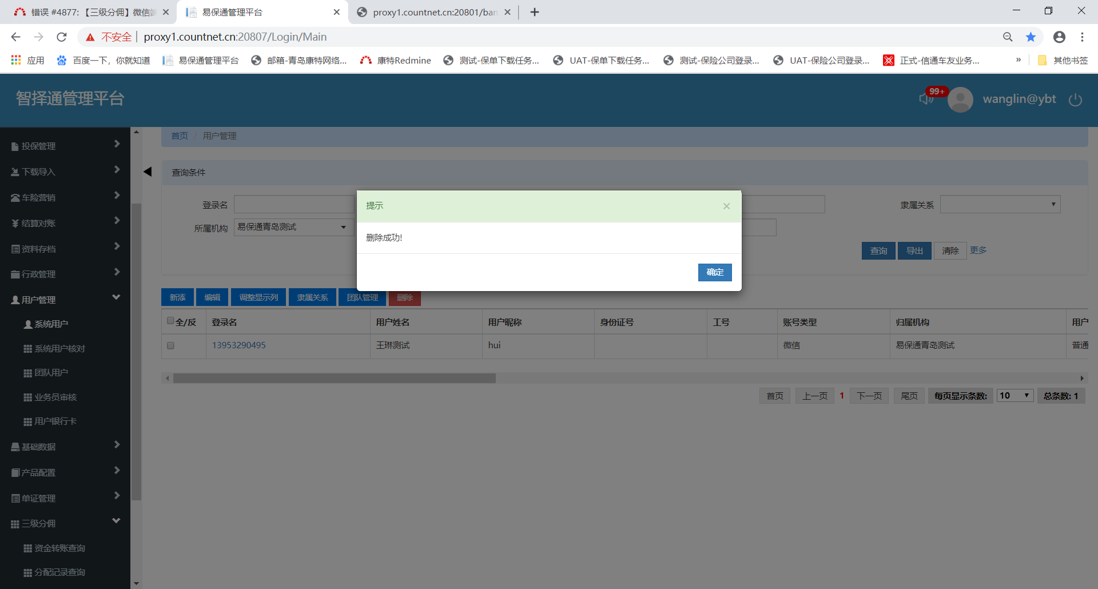The width and height of the screenshot is (1098, 589).
Task: Click the 查询 search button
Action: coord(878,250)
